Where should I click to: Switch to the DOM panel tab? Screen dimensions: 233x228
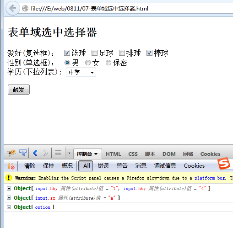[x=169, y=154]
